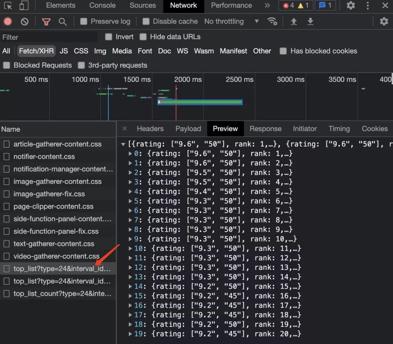Expand array item 2 rank 3
This screenshot has height=344, width=393.
click(130, 172)
